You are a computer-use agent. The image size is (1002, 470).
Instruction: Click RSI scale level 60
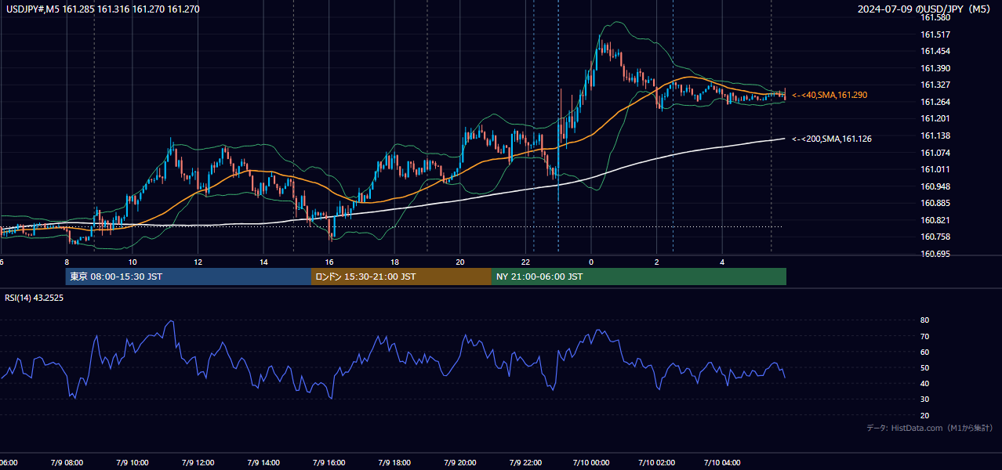click(925, 352)
